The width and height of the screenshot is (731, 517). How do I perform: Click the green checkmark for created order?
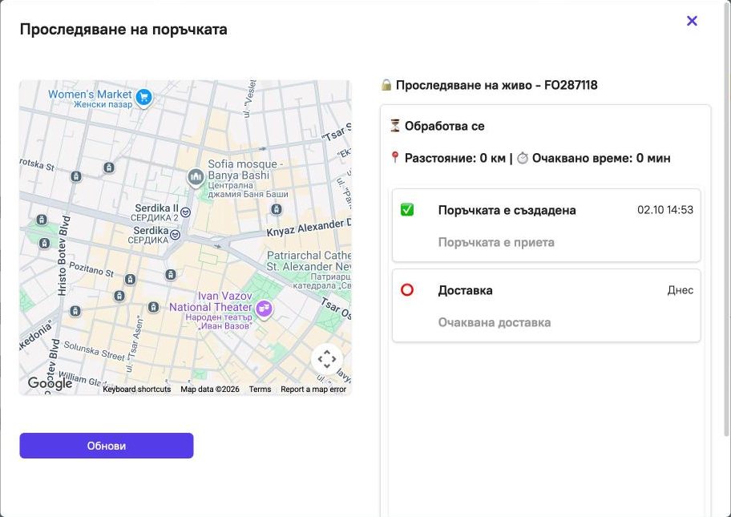[407, 210]
